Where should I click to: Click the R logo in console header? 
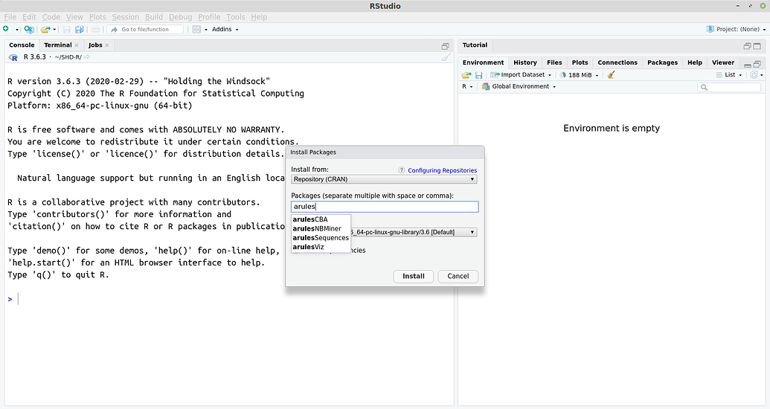[13, 57]
